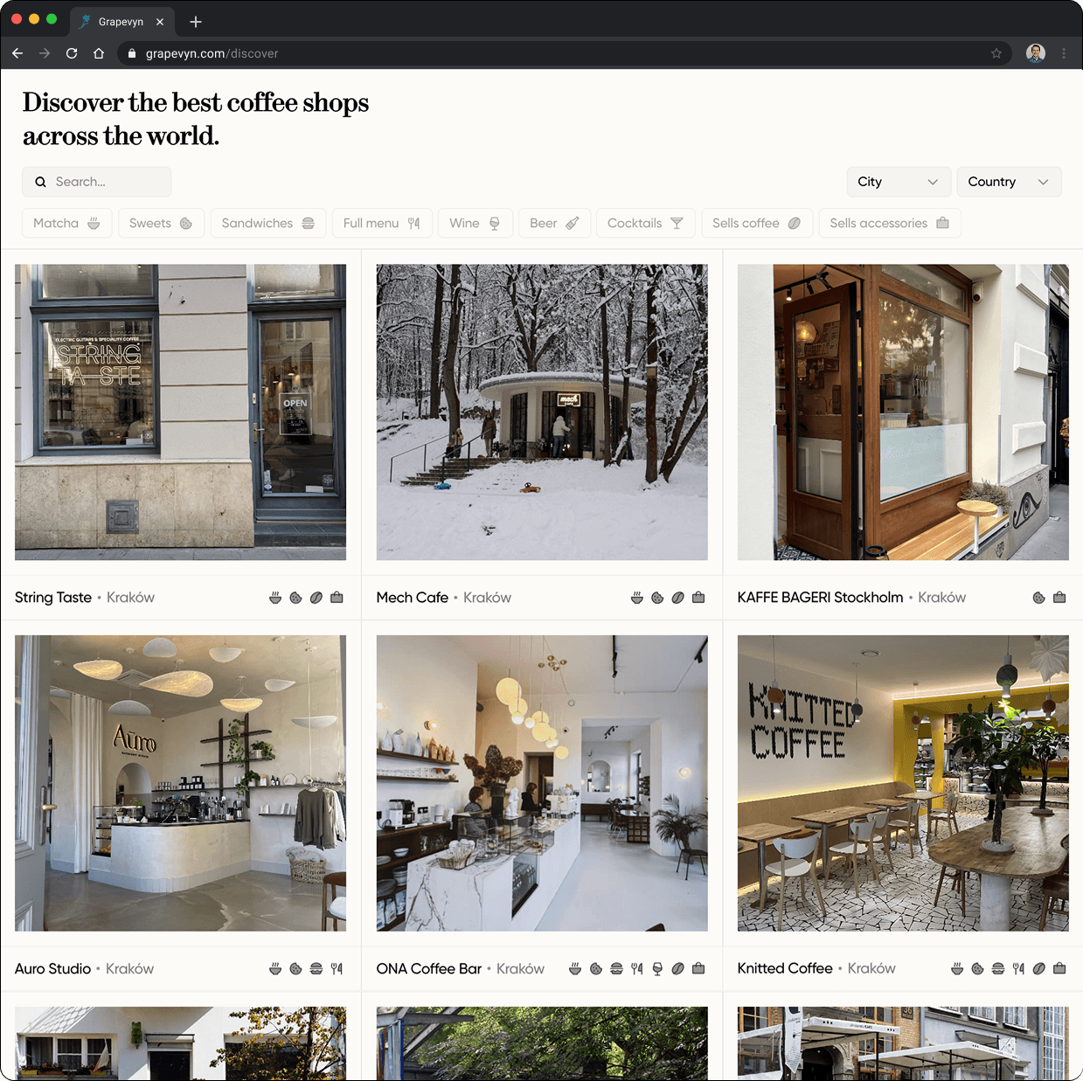Click the accessories bag icon on KAFFE BAGERI row
This screenshot has height=1081, width=1083.
click(x=1059, y=598)
